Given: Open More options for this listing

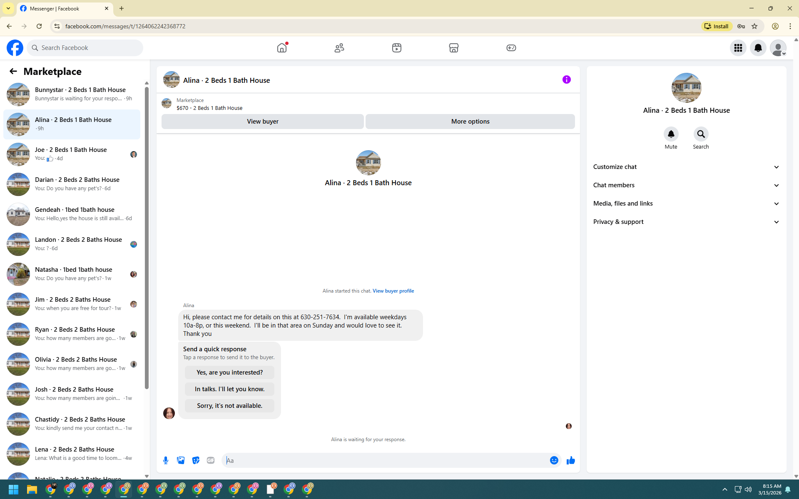Looking at the screenshot, I should [x=470, y=122].
